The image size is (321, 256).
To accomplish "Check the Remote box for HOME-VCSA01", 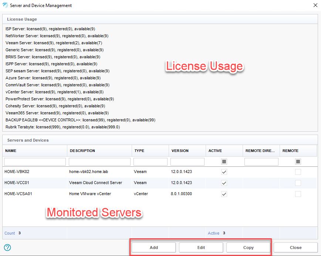I will pos(298,194).
